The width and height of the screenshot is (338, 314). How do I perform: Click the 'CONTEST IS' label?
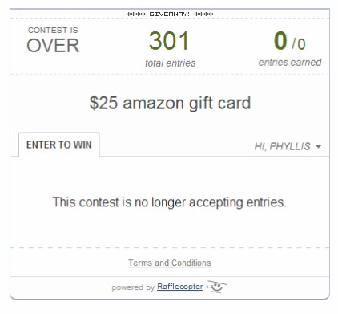(x=53, y=30)
